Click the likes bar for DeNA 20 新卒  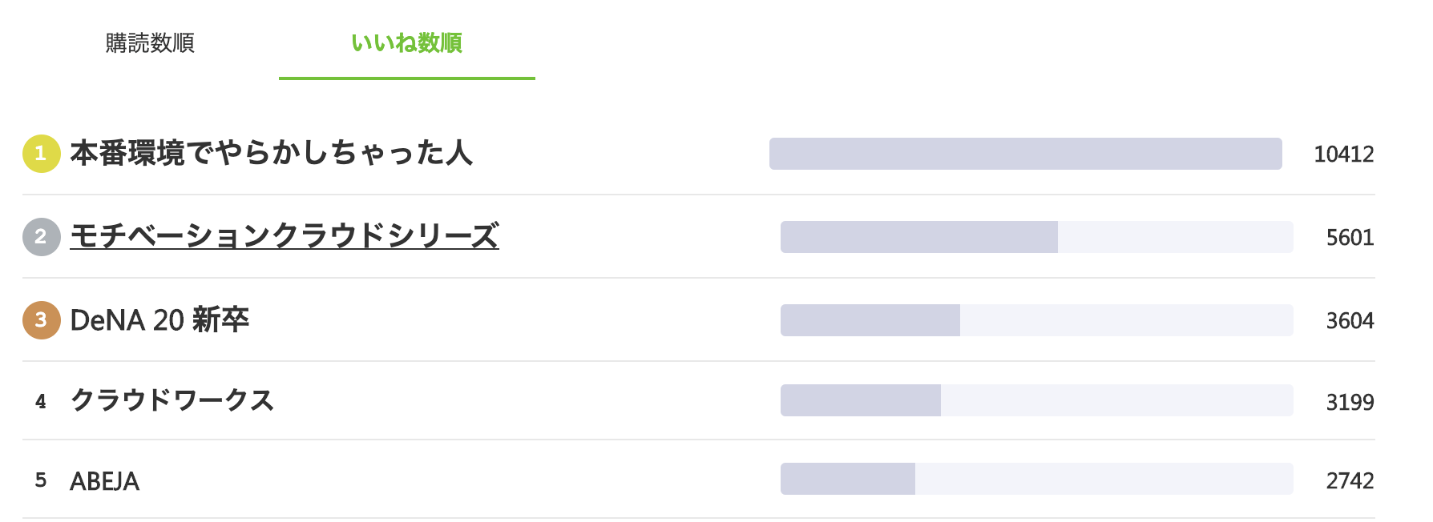coord(1036,320)
